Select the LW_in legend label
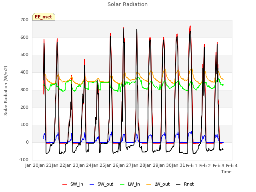This screenshot has height=192, width=256. point(134,184)
